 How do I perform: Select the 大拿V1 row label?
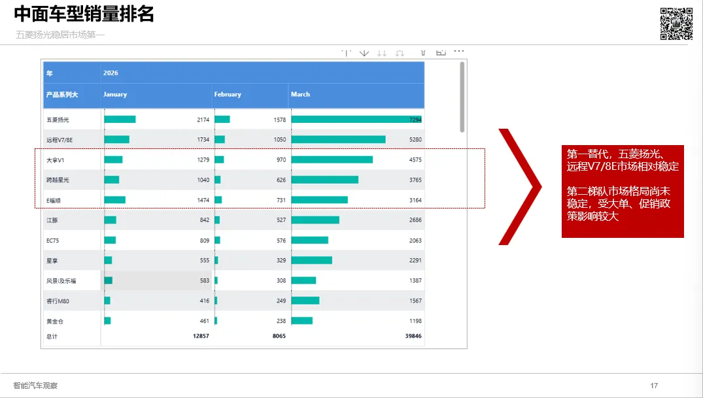(x=55, y=160)
